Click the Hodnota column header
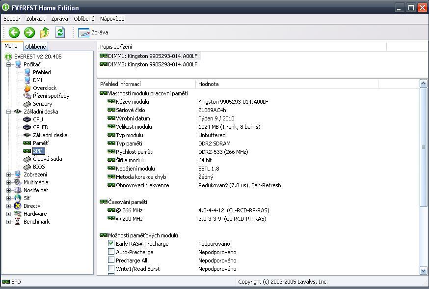Screen dimensions: 429x289 [287, 84]
